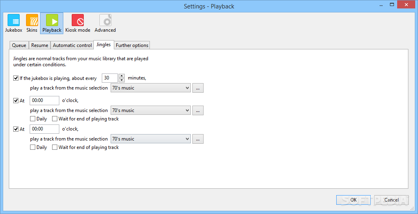Expand music selection dropdown for second timed jingle
418x214 pixels.
(151, 139)
